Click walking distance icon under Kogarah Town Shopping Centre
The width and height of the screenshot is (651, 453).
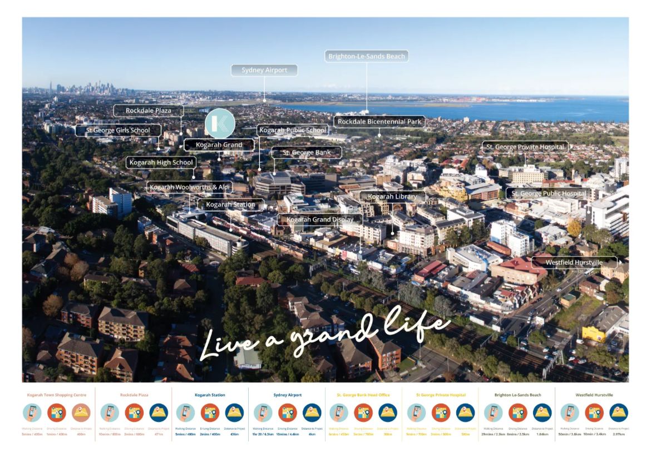pos(32,412)
